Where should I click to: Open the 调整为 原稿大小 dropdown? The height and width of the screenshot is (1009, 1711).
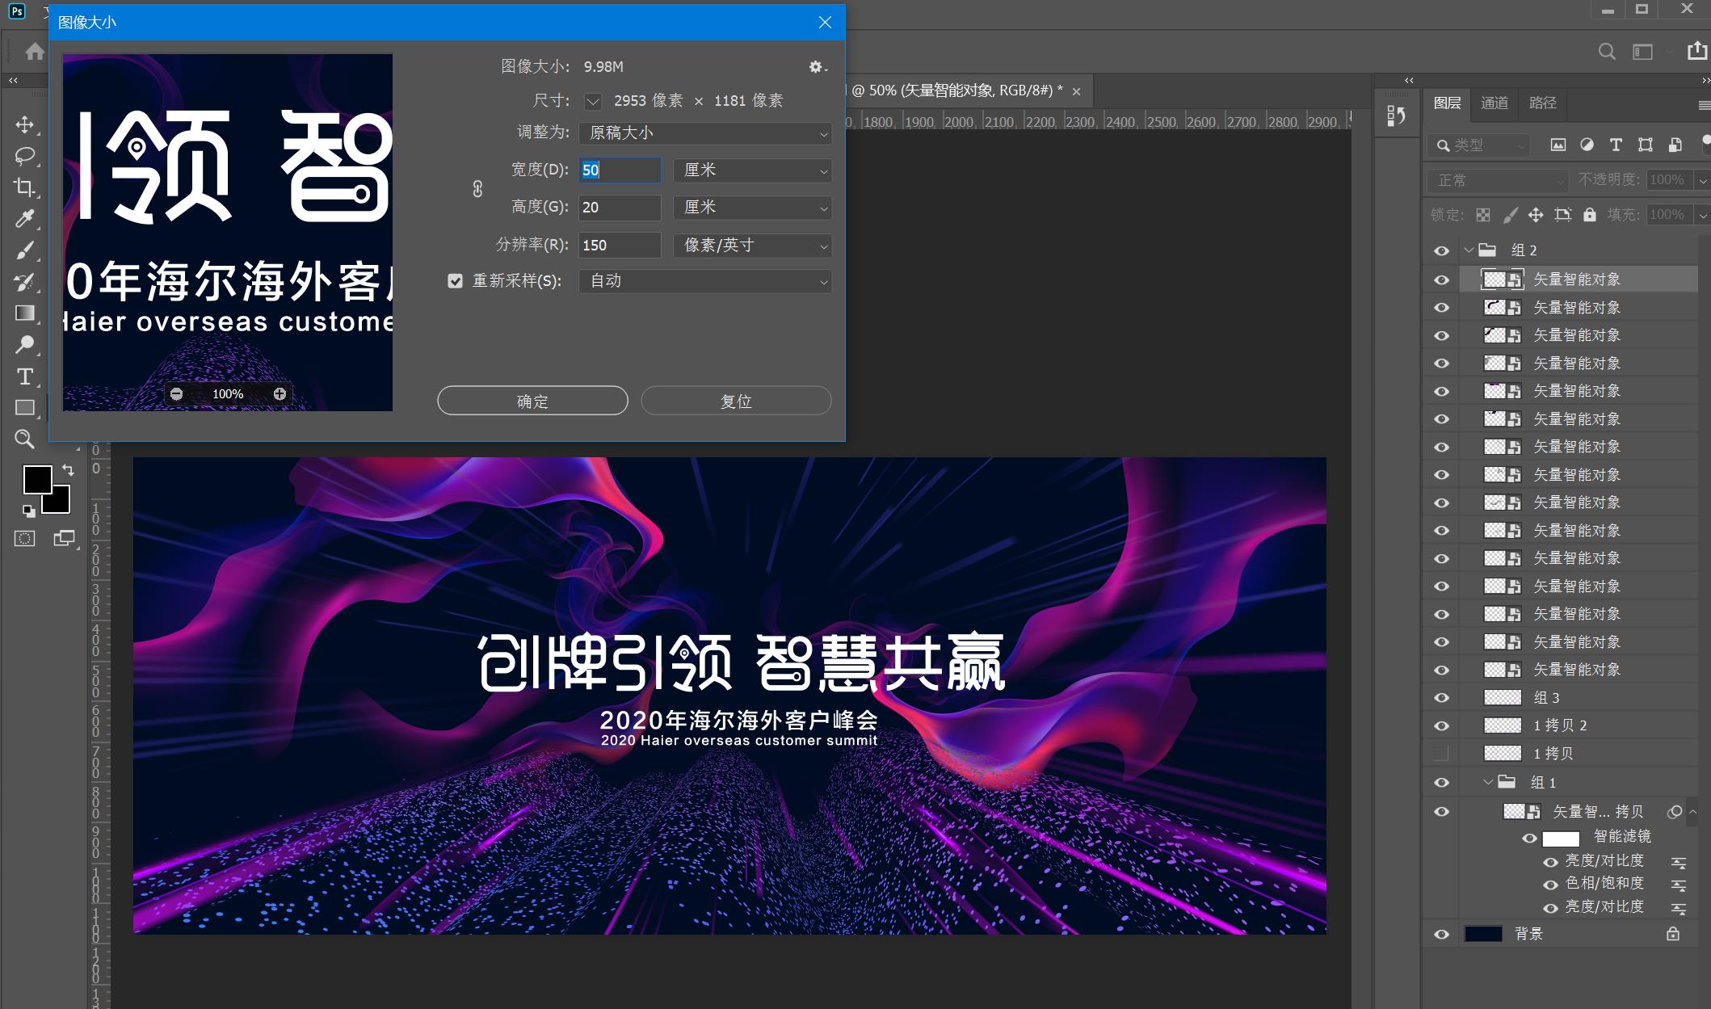[705, 132]
